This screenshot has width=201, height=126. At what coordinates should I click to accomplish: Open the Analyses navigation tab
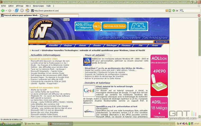68,45
